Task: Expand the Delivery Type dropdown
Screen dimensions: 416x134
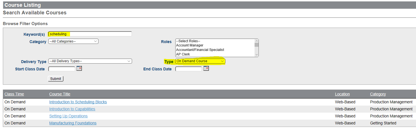Action: [x=90, y=61]
